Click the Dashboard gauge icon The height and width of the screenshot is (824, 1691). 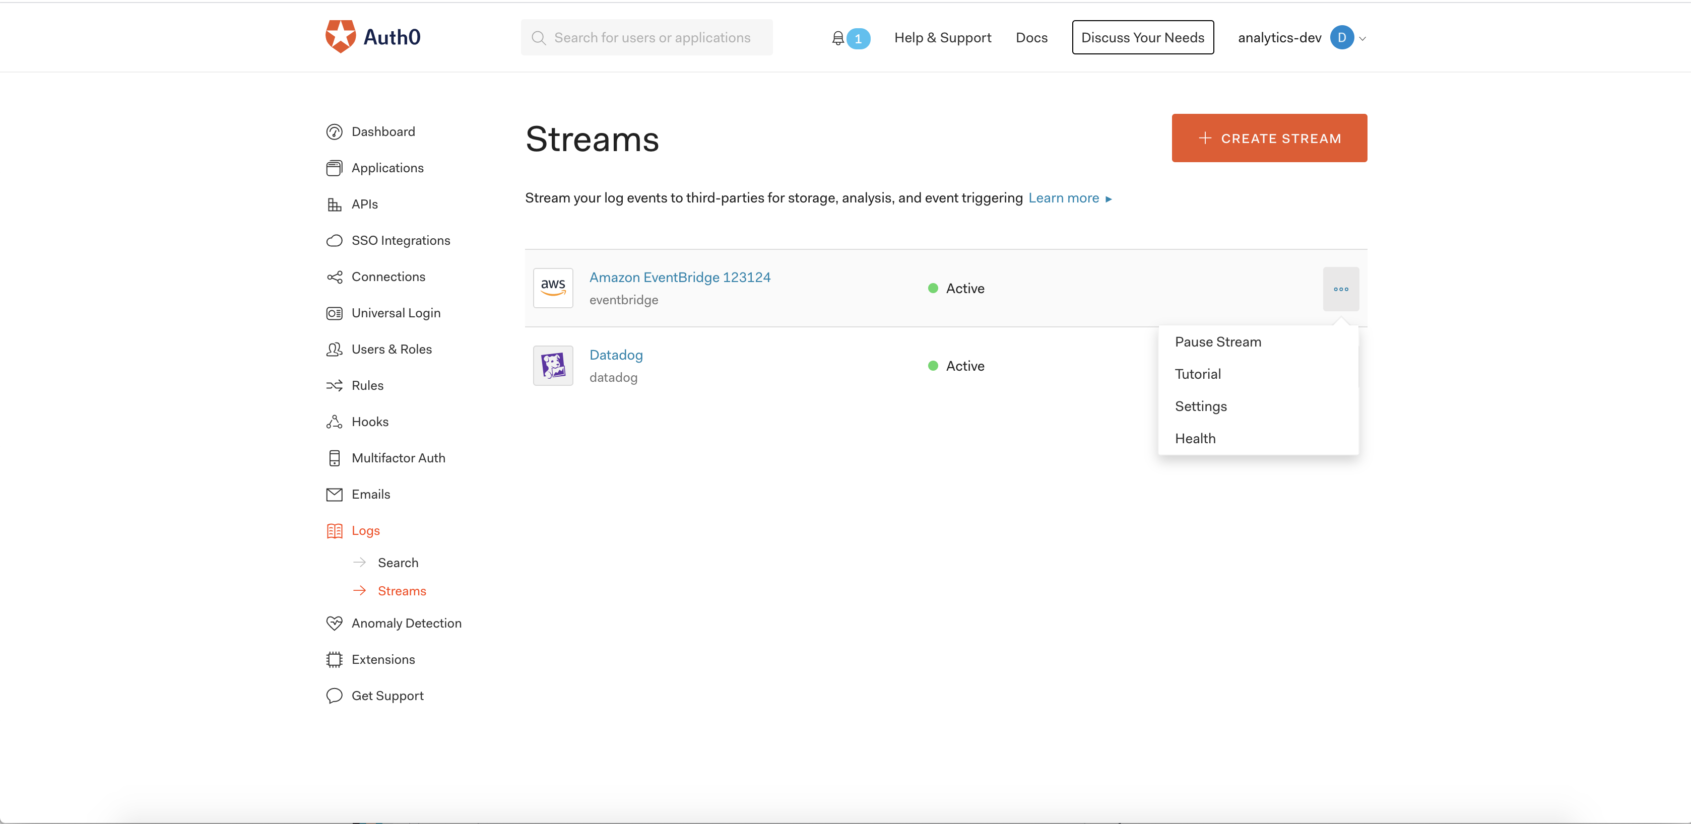tap(334, 132)
